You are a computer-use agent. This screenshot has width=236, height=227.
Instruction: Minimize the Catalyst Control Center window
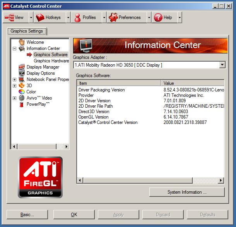(x=215, y=6)
